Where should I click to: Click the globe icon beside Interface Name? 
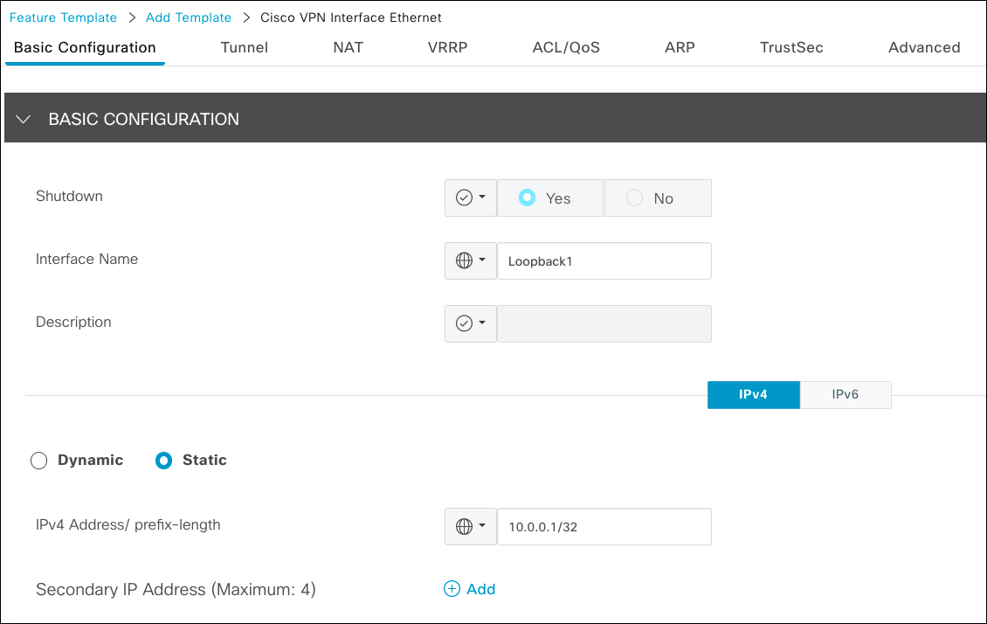click(x=465, y=260)
